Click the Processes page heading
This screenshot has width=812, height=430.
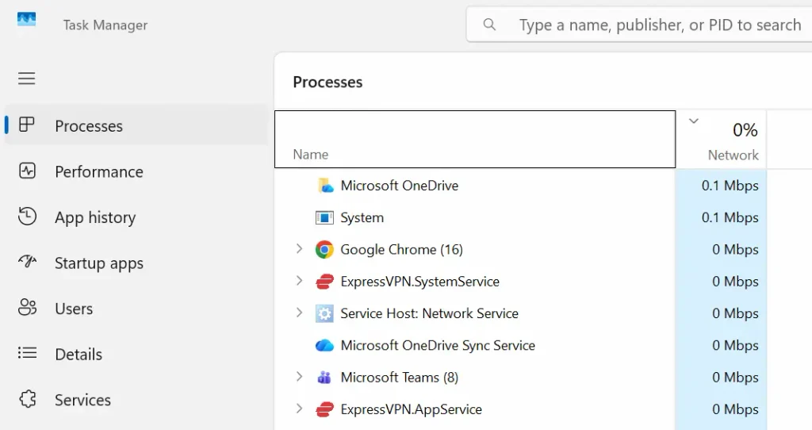pos(327,82)
